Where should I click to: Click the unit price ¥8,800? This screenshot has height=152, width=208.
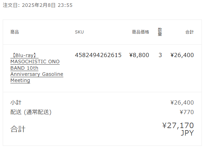click(x=139, y=55)
